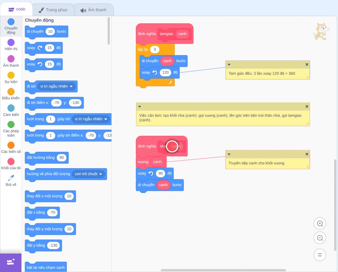Open the Điều khiển block category
The width and height of the screenshot is (338, 272).
point(11,94)
